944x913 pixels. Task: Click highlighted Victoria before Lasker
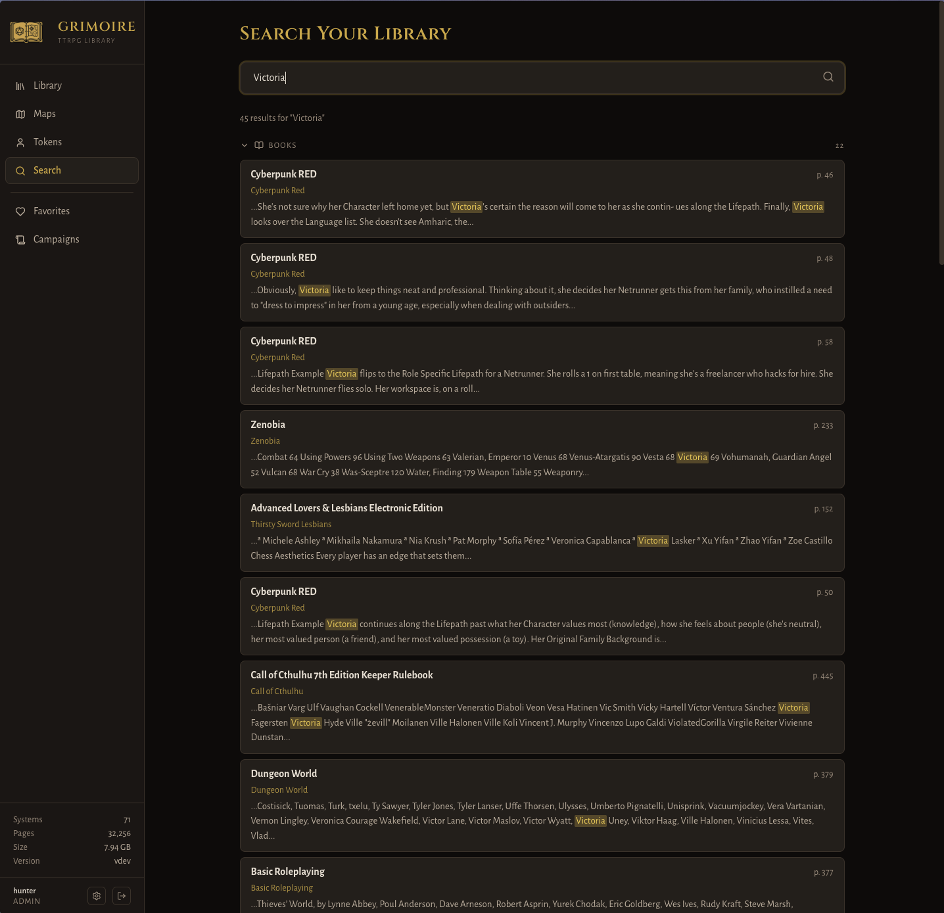point(653,541)
